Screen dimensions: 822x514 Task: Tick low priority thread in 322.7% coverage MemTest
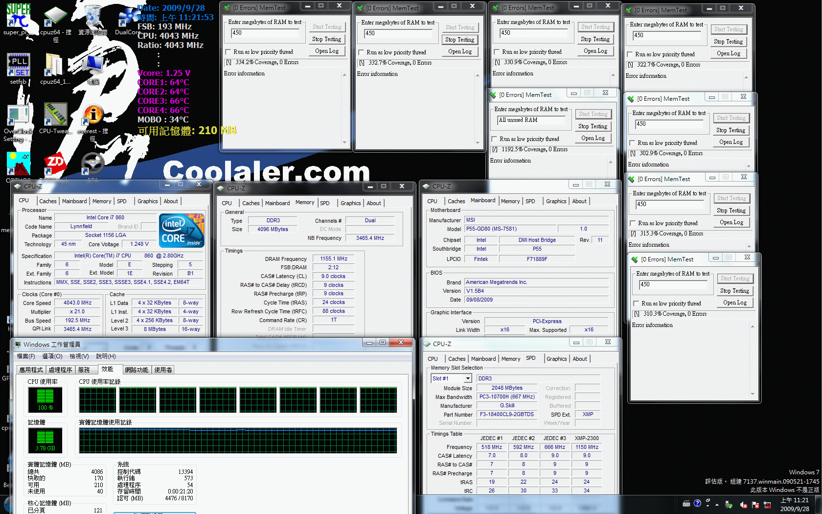click(x=630, y=54)
